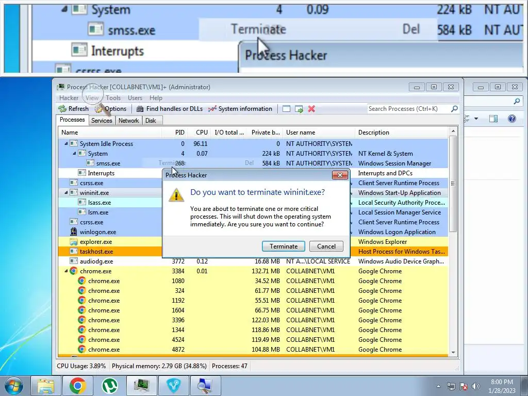Open uTorrent from the taskbar
This screenshot has width=528, height=396.
tap(110, 386)
